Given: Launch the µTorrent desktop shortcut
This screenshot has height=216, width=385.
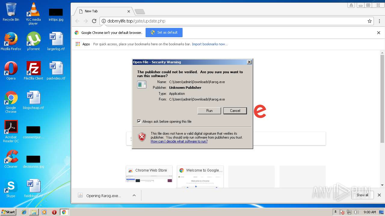Looking at the screenshot, I should point(33,41).
